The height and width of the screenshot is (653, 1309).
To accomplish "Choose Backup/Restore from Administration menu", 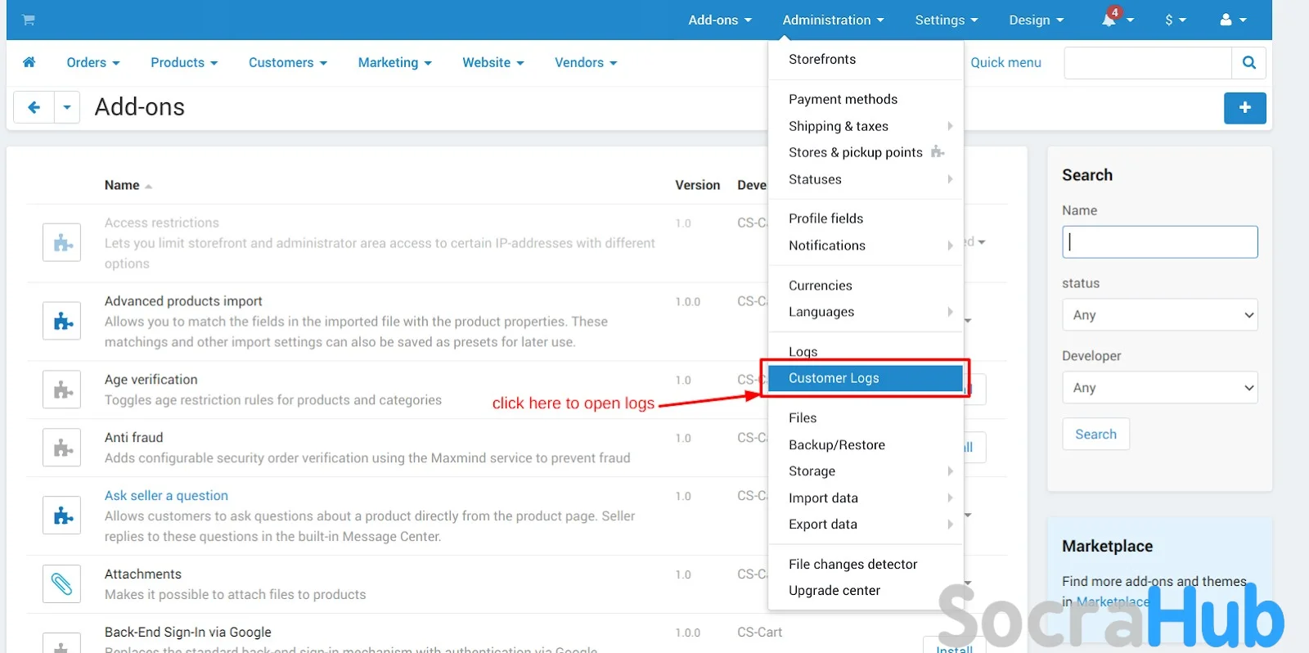I will tap(836, 445).
